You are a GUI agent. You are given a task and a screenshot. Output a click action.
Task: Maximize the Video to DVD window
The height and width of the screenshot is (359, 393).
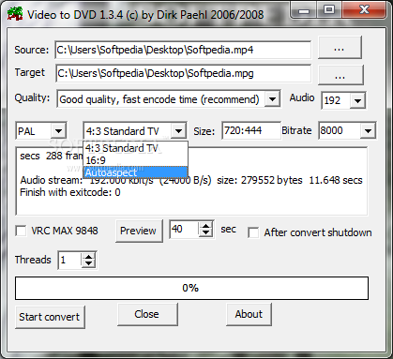(x=328, y=10)
